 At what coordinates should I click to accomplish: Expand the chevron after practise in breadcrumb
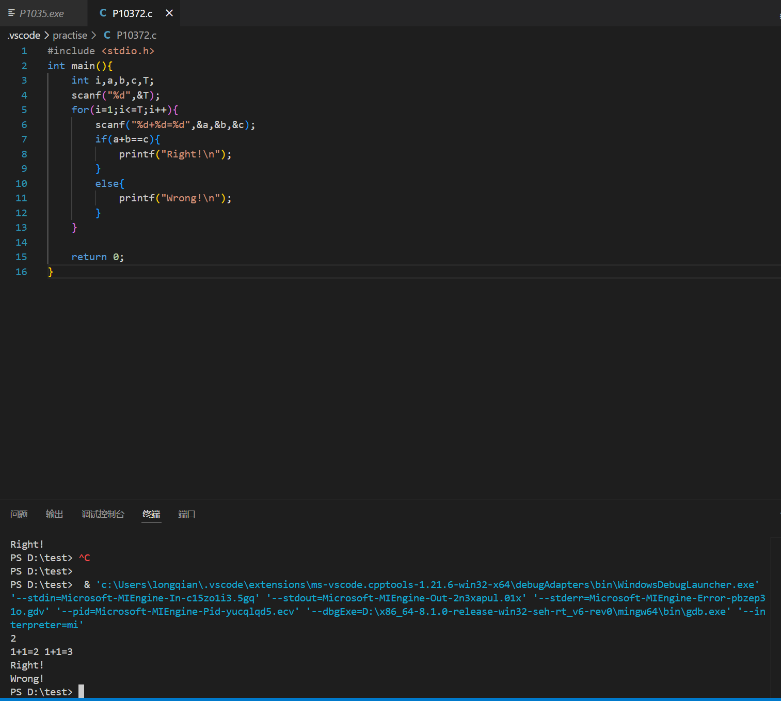(93, 35)
